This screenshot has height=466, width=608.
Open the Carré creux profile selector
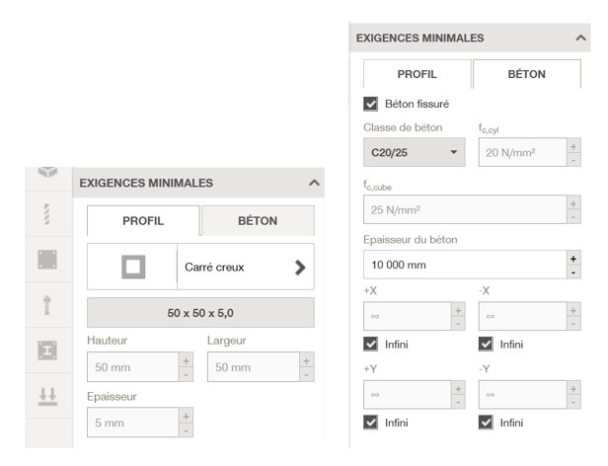point(246,267)
